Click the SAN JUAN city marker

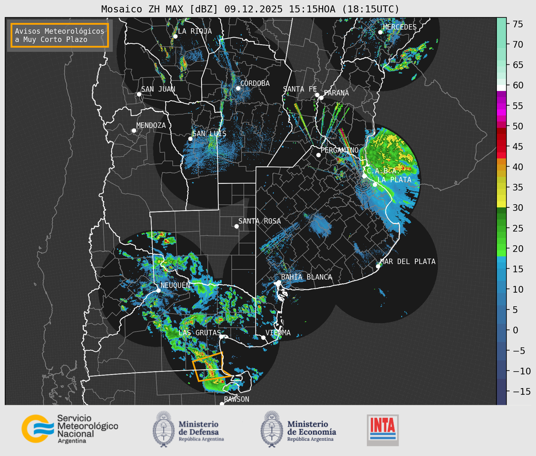[x=139, y=94]
